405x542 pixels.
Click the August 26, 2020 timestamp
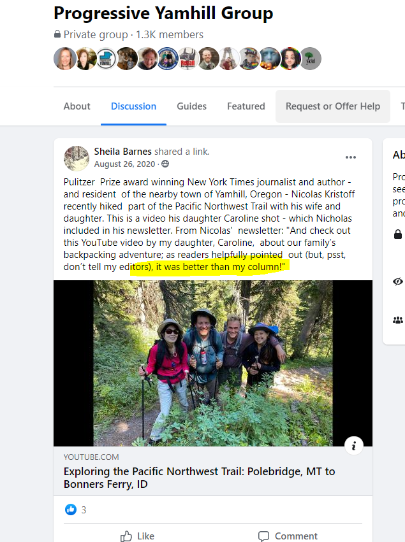(x=124, y=164)
